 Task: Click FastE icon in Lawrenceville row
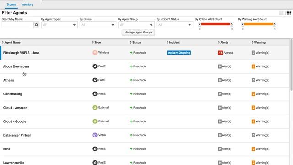pyautogui.click(x=95, y=162)
